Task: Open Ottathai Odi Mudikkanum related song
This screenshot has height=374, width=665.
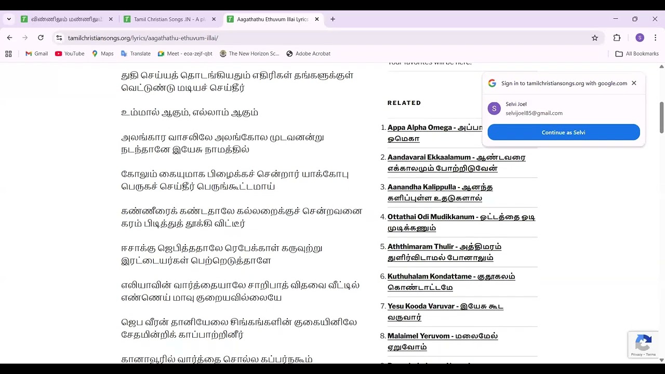Action: [x=461, y=222]
